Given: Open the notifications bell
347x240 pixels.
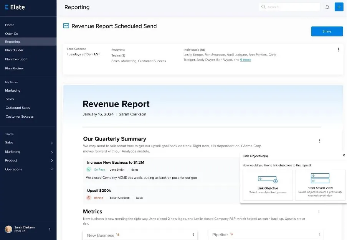Looking at the screenshot, I should pyautogui.click(x=327, y=7).
